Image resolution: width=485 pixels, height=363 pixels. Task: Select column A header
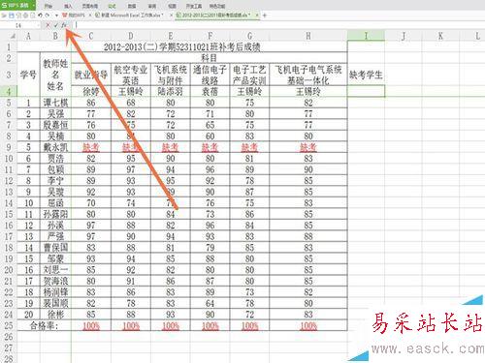[28, 36]
